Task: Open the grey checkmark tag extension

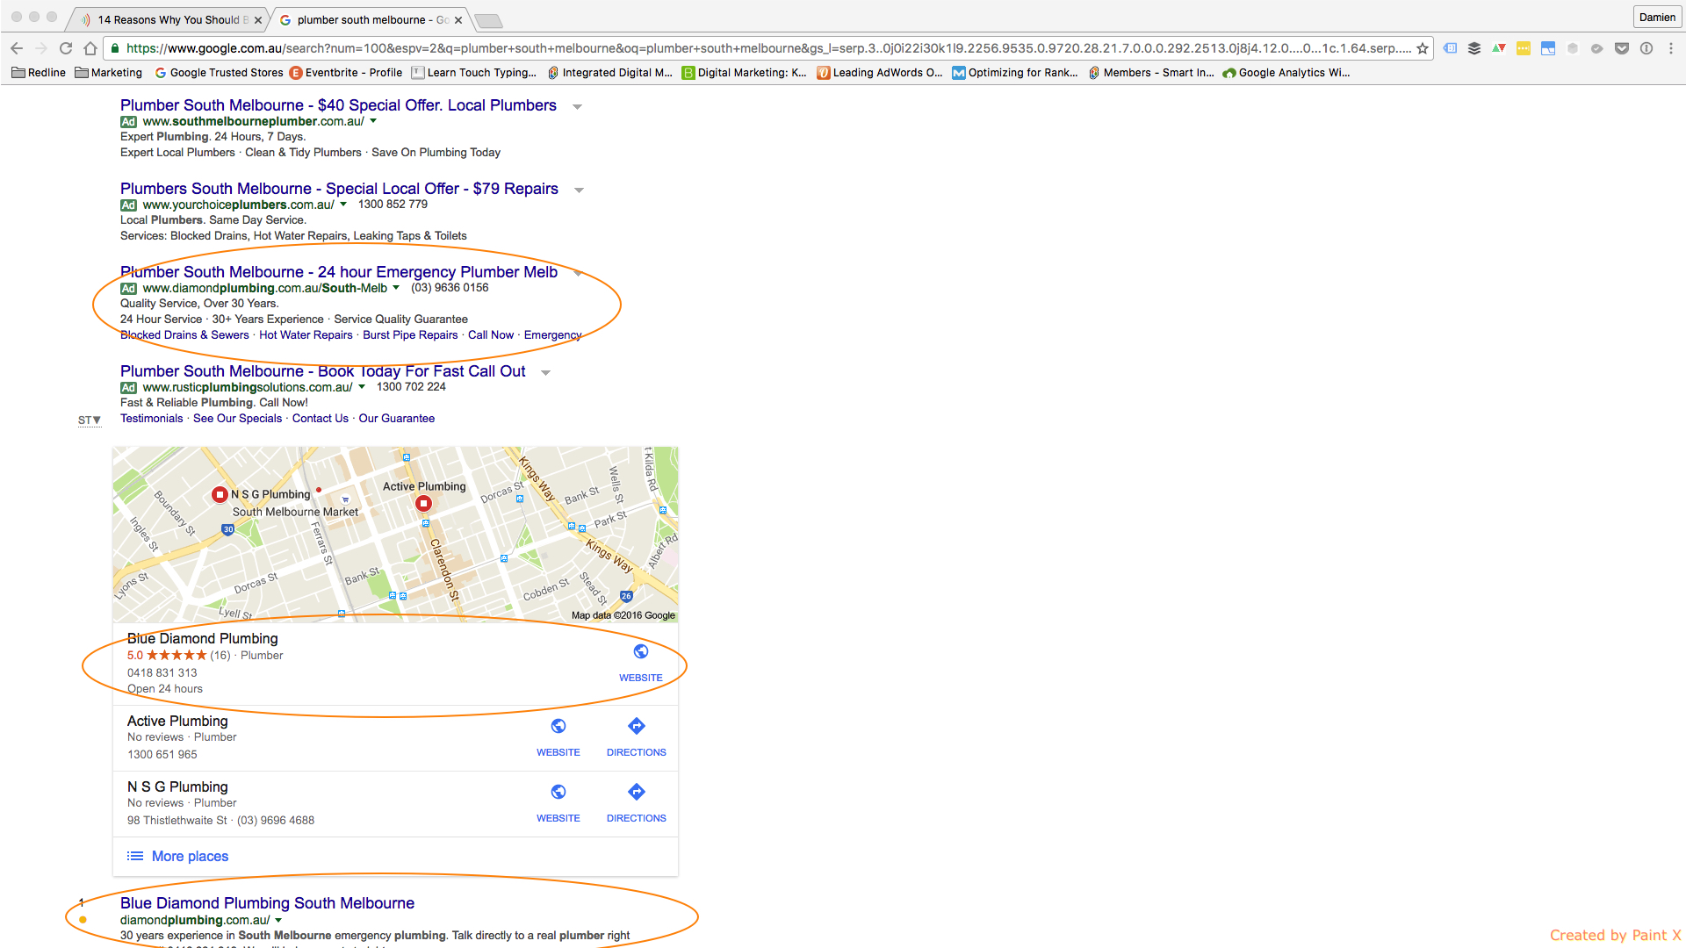Action: click(1597, 48)
